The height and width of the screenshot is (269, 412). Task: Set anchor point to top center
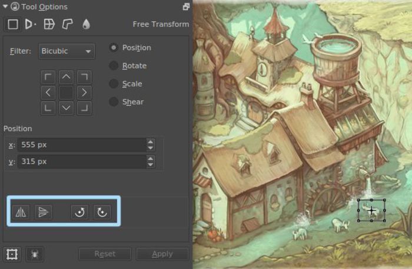pos(66,77)
